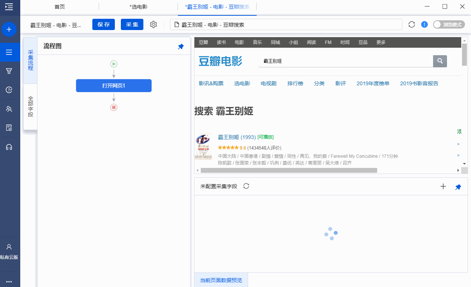The image size is (471, 287).
Task: Open the more options ellipsis icon
Action: pos(9,281)
